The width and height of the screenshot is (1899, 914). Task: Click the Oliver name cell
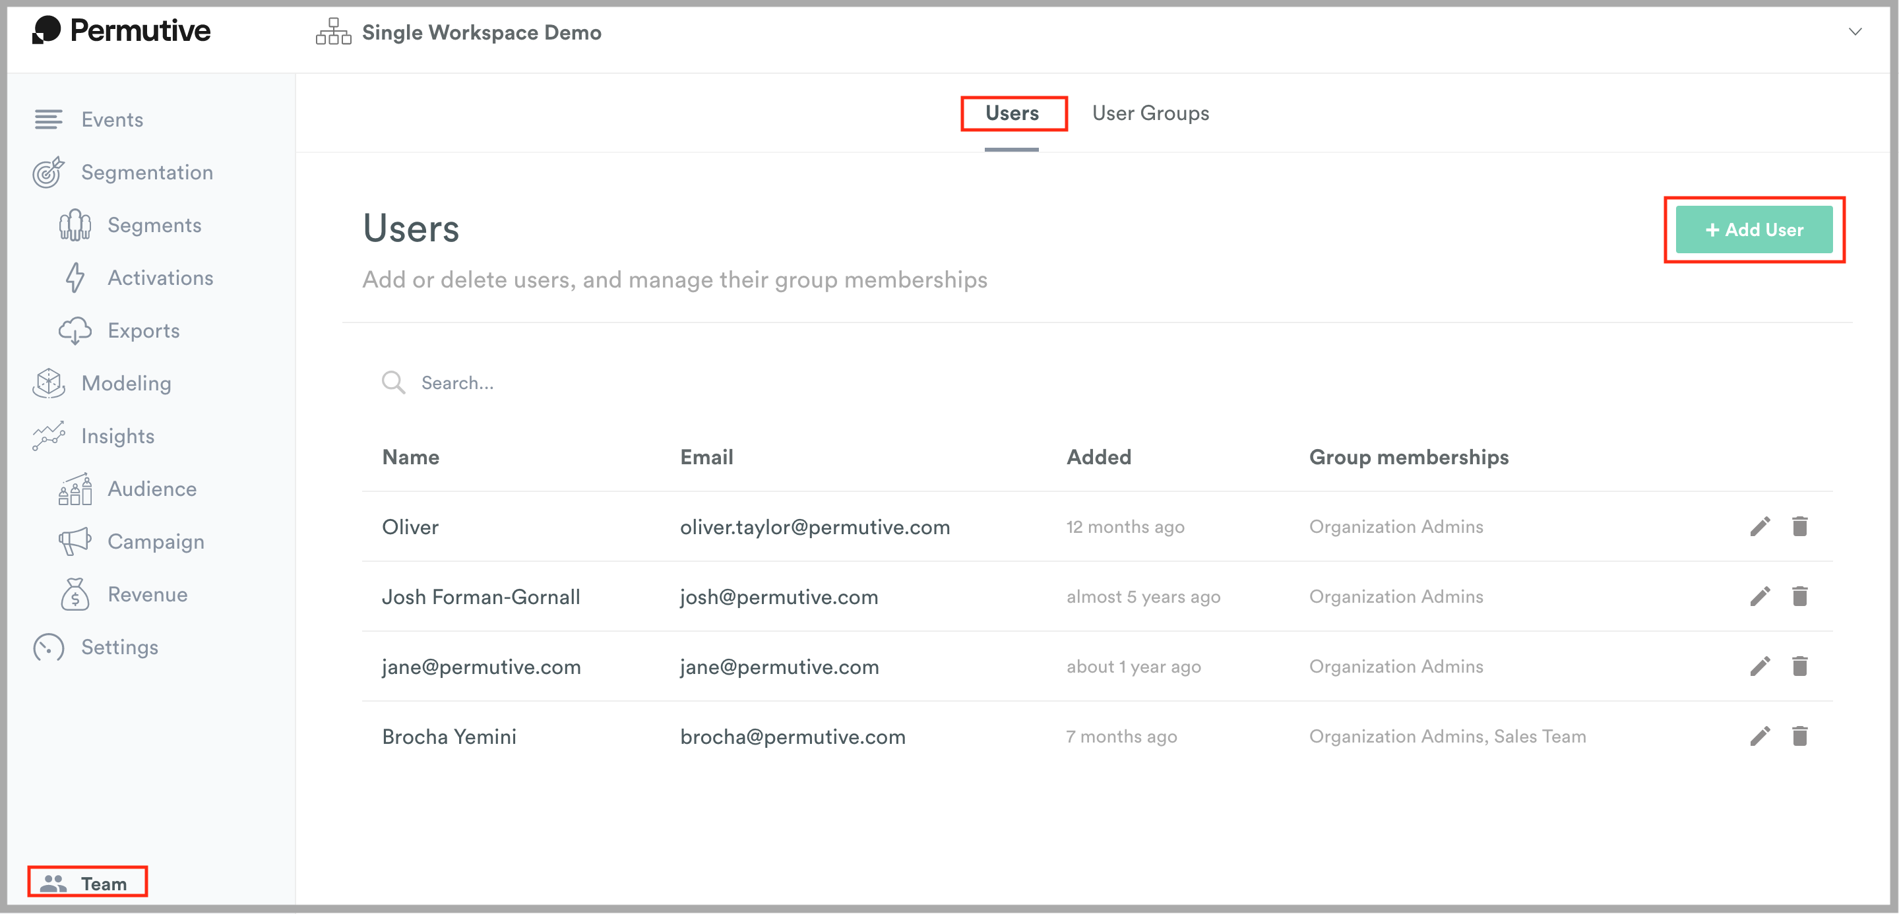click(410, 527)
